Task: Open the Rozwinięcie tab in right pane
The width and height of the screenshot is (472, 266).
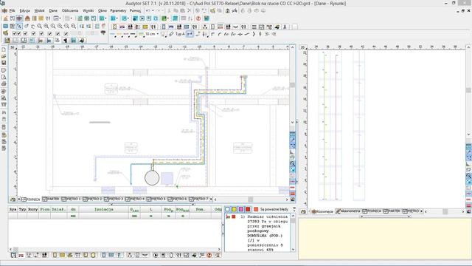Action: pos(322,211)
